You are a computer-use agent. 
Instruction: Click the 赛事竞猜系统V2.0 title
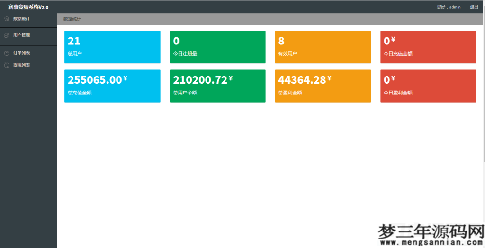click(28, 7)
